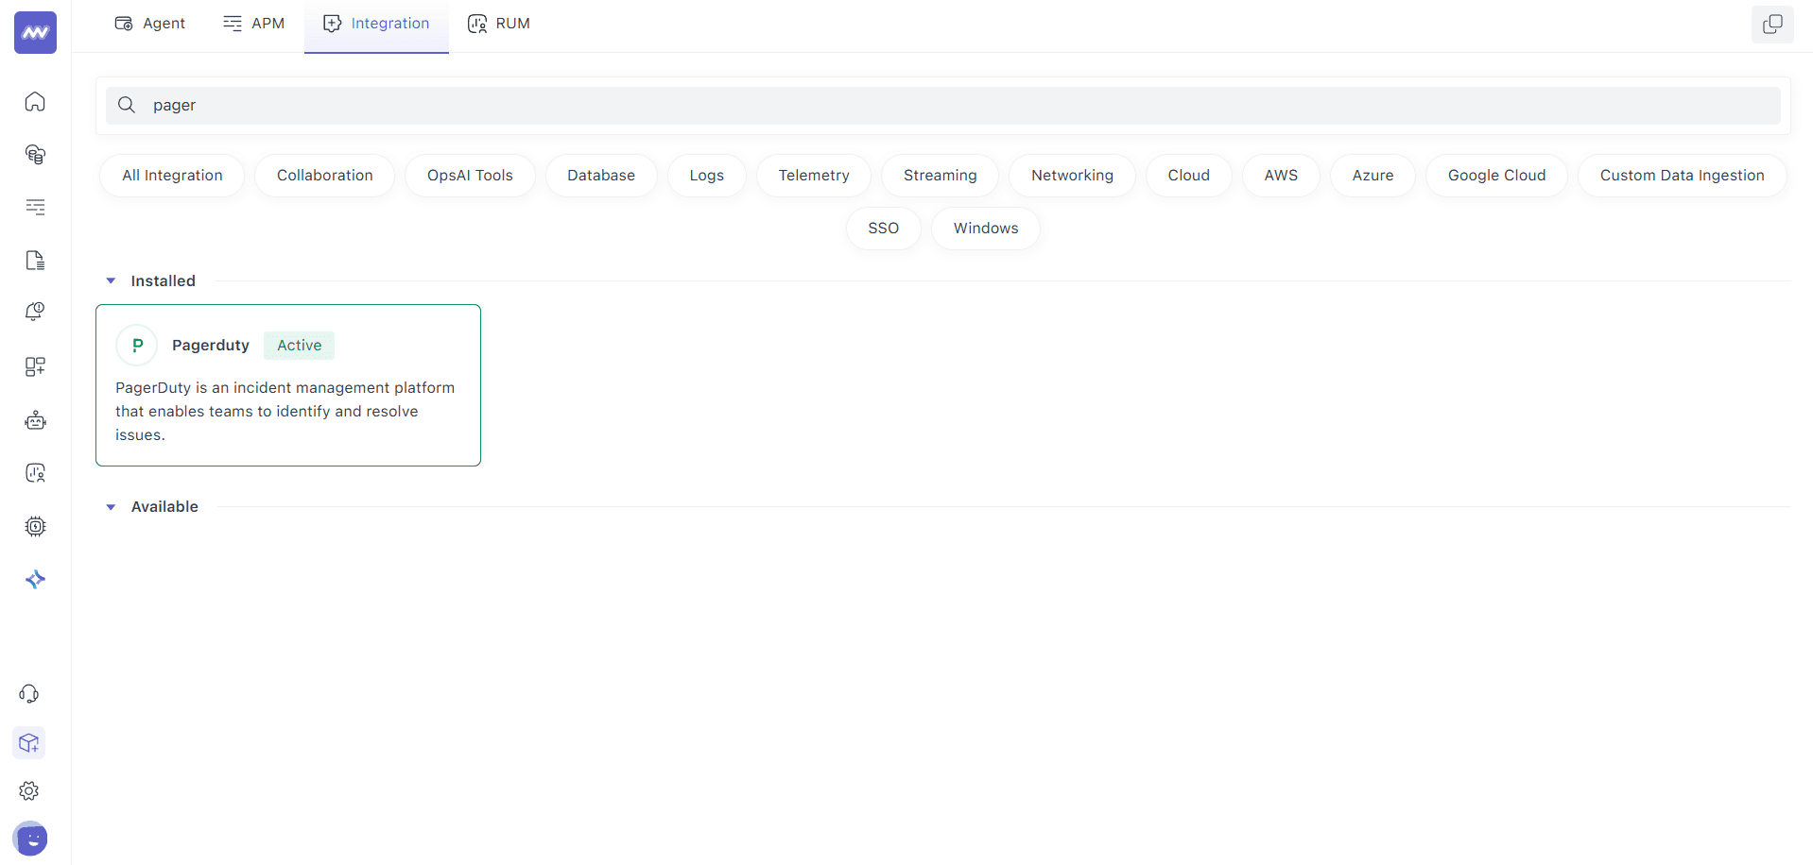Click the copy icon at top right
This screenshot has width=1813, height=865.
coord(1772,25)
